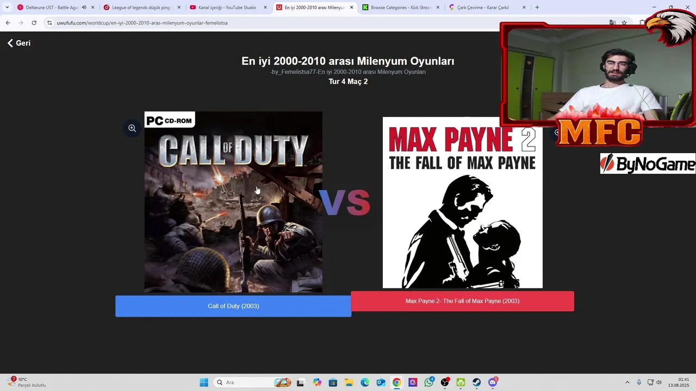
Task: Reload the current page
Action: coord(34,23)
